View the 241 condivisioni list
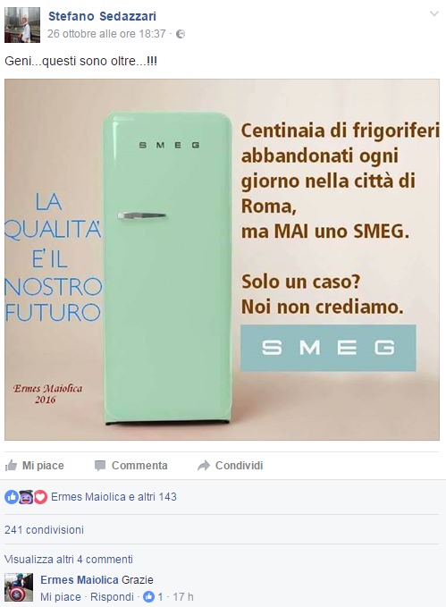 [x=44, y=529]
